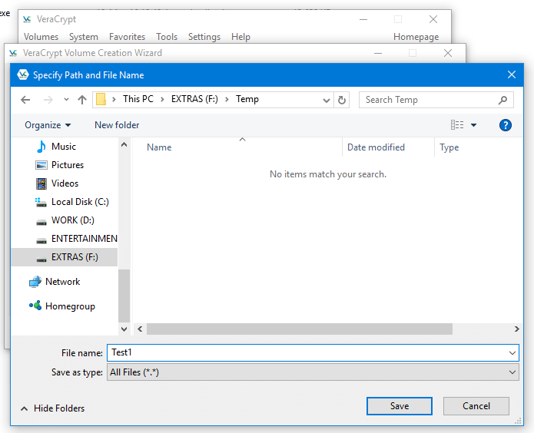Click the forward navigation arrow
534x433 pixels.
coord(48,100)
